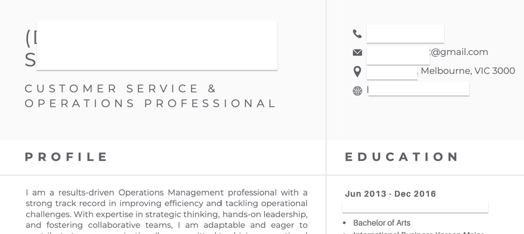Select the OPERATIONS PROFESSIONAL title line

point(150,103)
